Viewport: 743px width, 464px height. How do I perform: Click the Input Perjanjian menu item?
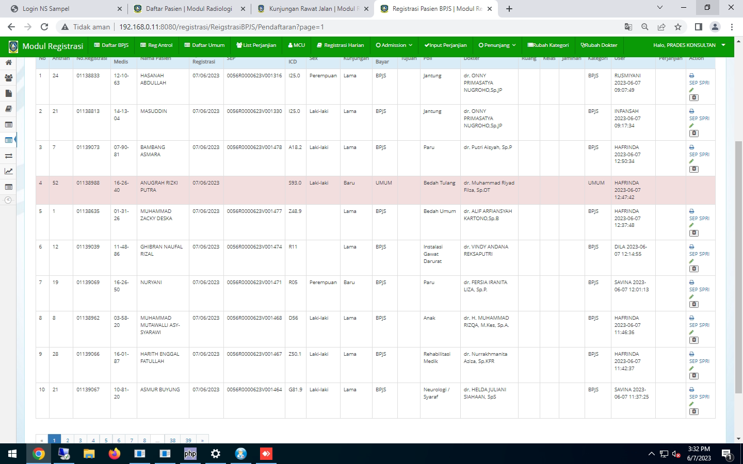point(445,45)
